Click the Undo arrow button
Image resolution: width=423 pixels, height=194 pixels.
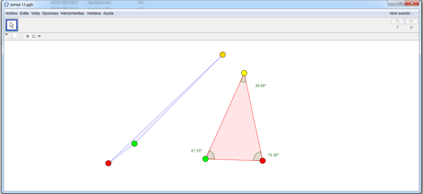pos(398,21)
